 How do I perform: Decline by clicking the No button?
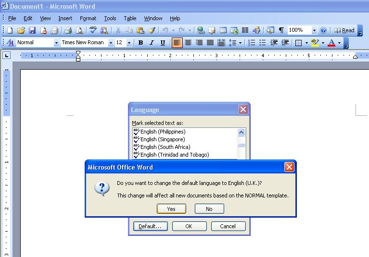point(209,209)
